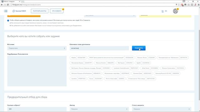Image resolution: width=200 pixels, height=112 pixels.
Task: Click the Сколько собрать input field
Action: coord(37,109)
